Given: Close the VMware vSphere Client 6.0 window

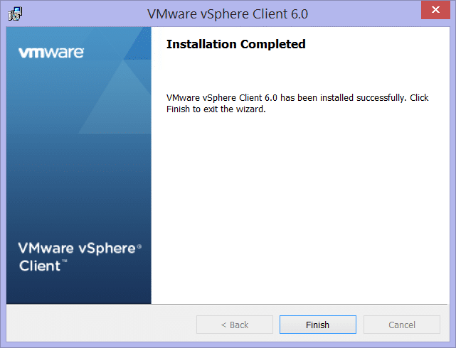Looking at the screenshot, I should [x=435, y=10].
